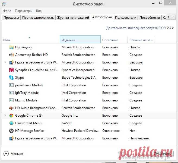Click the Synaptics Incorporated publisher cell
Screen dimensions: 178x163
tap(78, 70)
